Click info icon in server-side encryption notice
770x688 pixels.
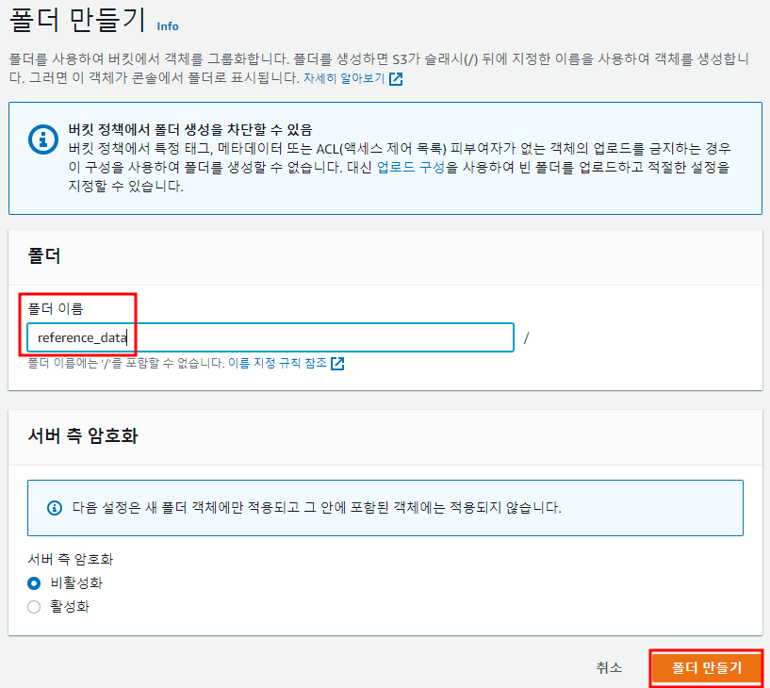click(x=55, y=507)
